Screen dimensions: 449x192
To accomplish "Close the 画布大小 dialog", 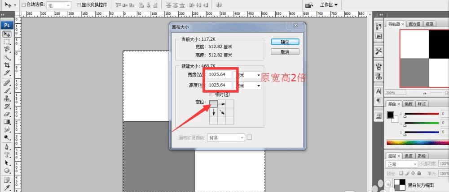I will tap(296, 26).
